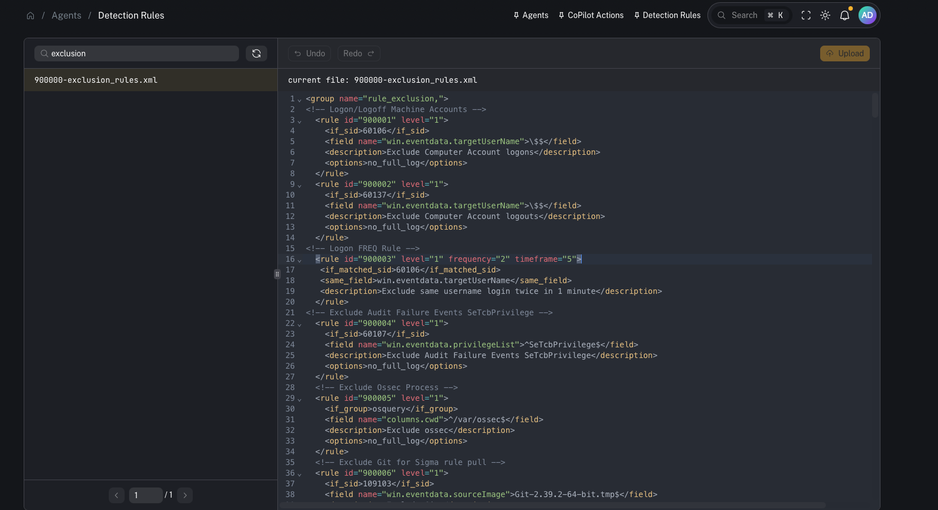The width and height of the screenshot is (938, 510).
Task: Click the previous page arrow
Action: point(117,495)
